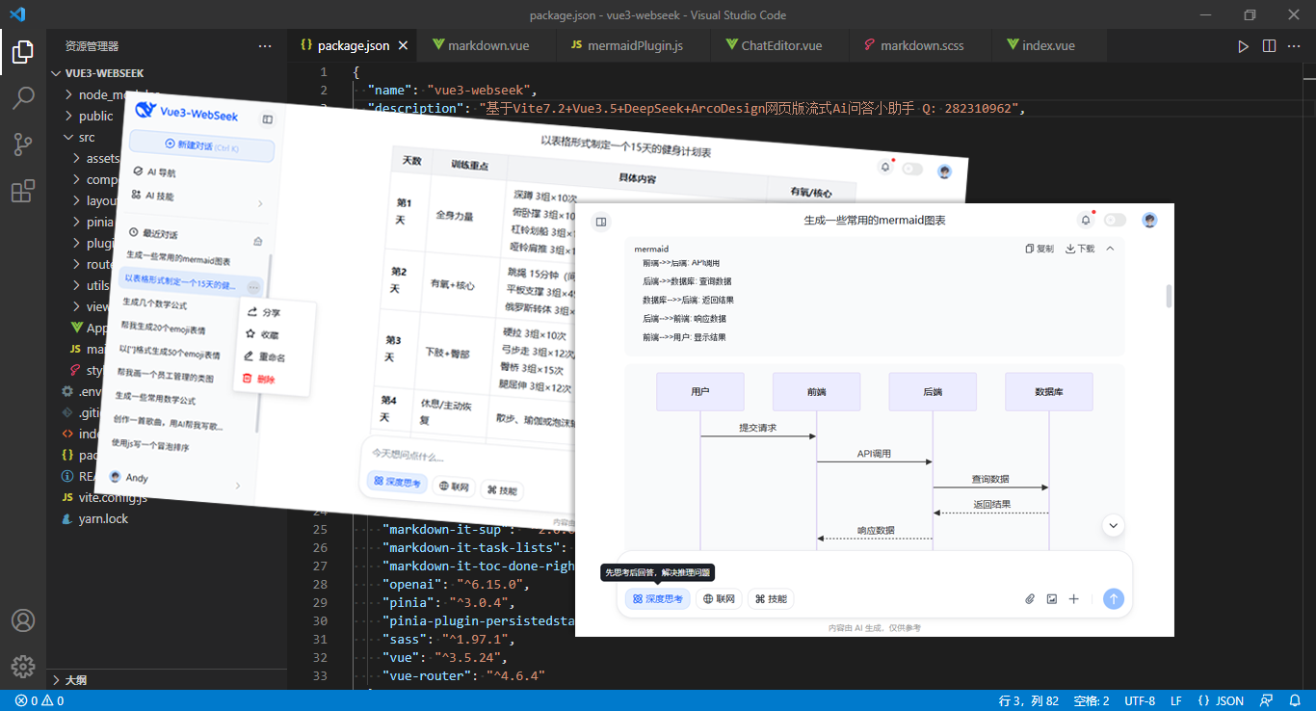The width and height of the screenshot is (1316, 711).
Task: Switch to the ChatEditor.vue tab
Action: coord(780,45)
